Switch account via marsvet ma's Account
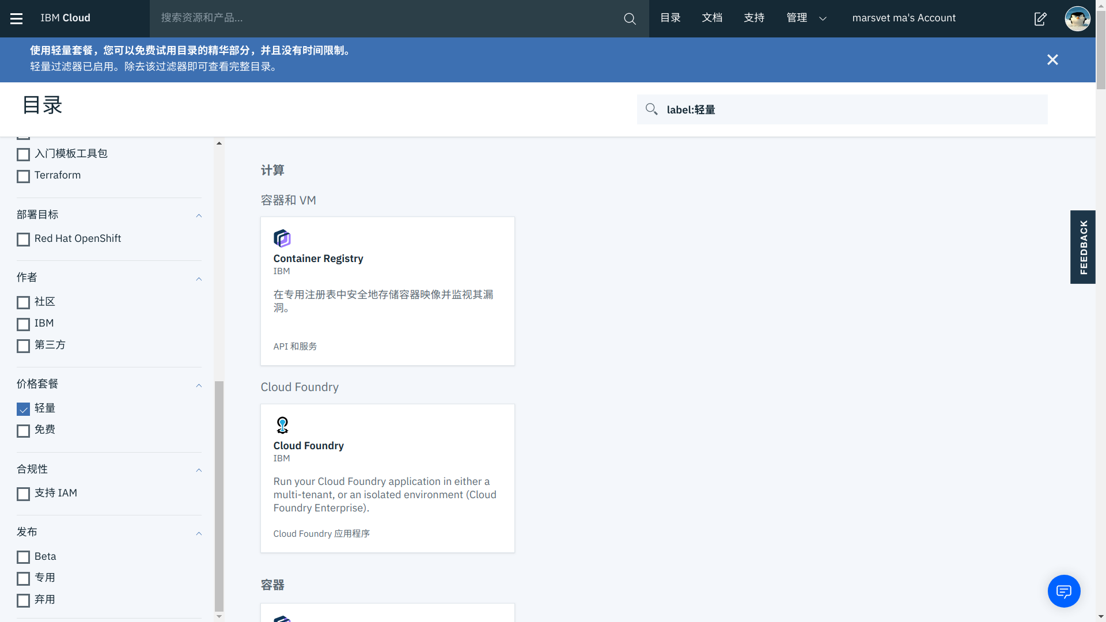Viewport: 1106px width, 622px height. pos(904,18)
